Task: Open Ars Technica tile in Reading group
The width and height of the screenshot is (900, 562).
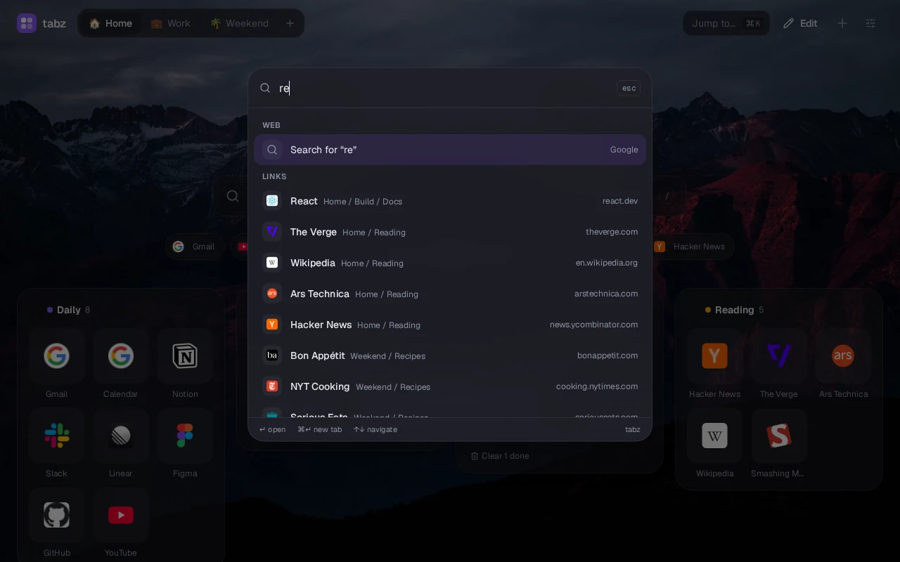Action: [x=843, y=365]
